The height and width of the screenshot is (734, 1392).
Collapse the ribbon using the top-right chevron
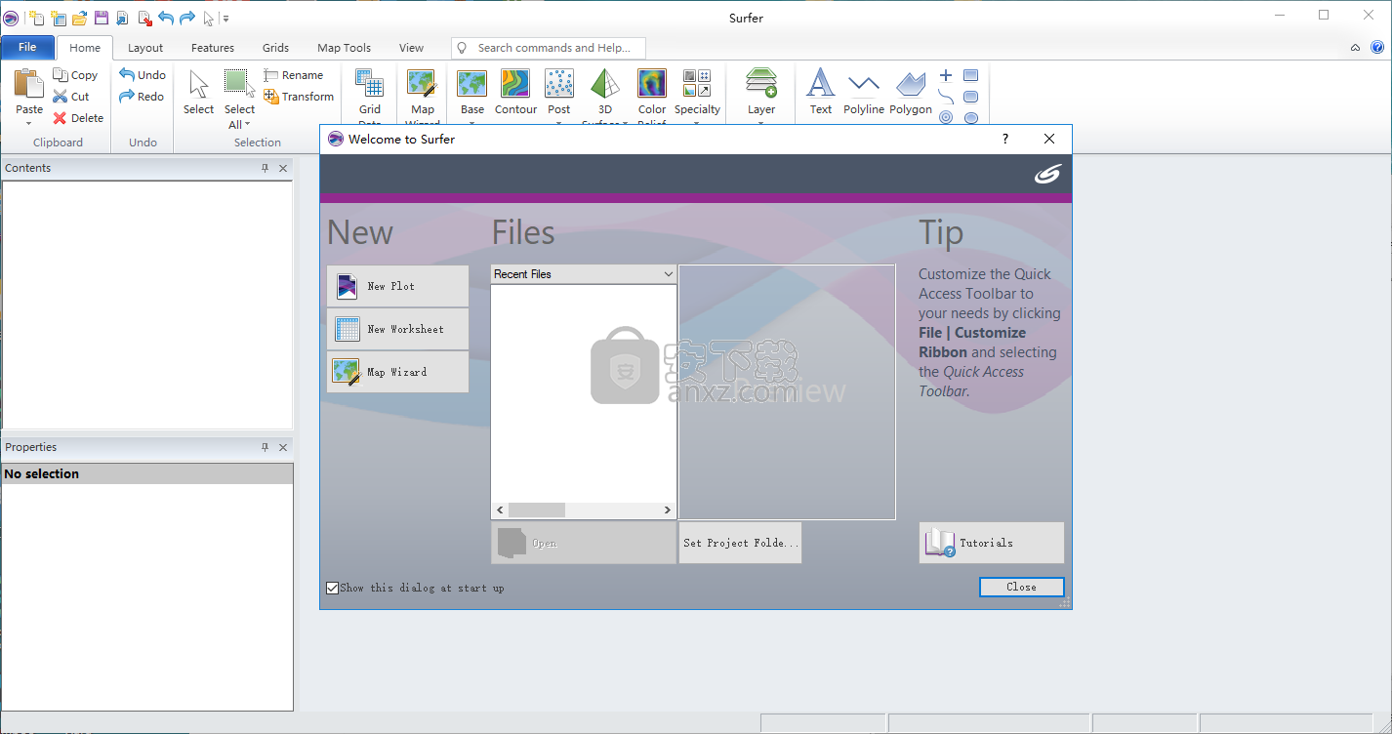pyautogui.click(x=1355, y=47)
